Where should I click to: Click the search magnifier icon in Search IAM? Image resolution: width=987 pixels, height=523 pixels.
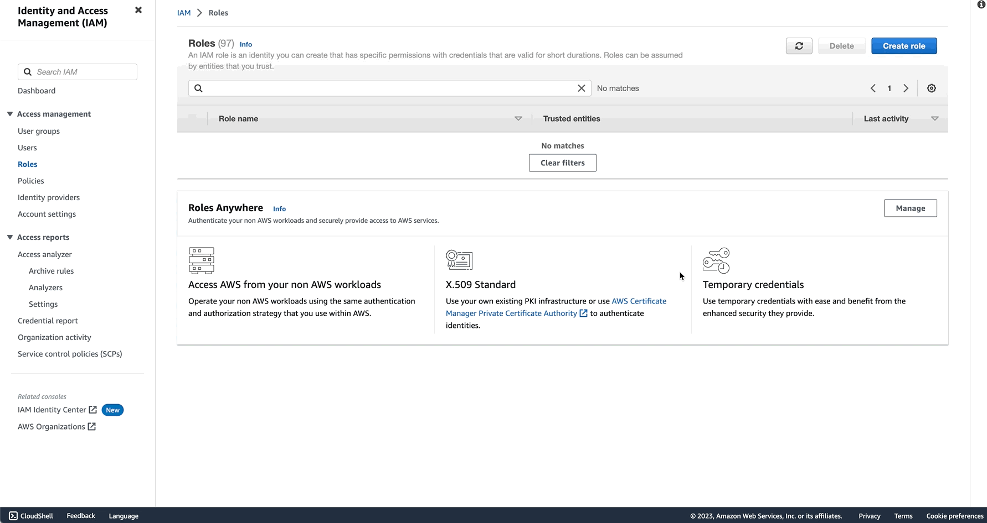click(x=28, y=72)
